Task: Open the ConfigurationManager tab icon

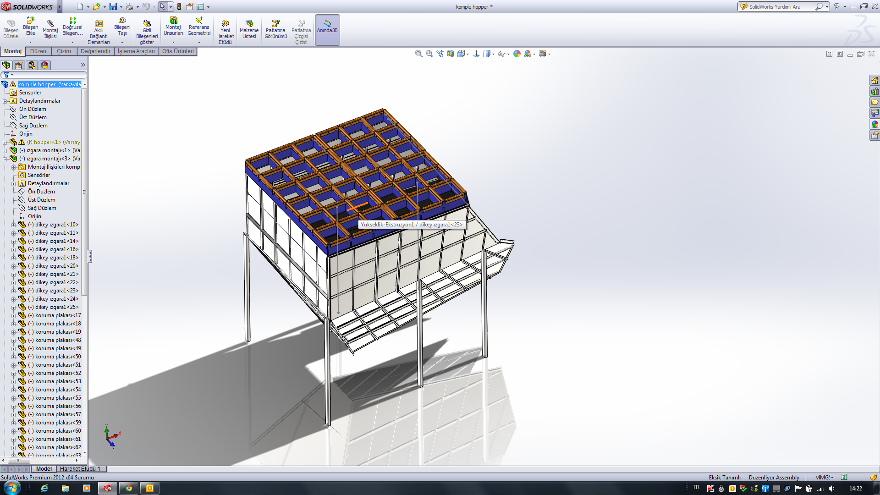Action: tap(31, 65)
